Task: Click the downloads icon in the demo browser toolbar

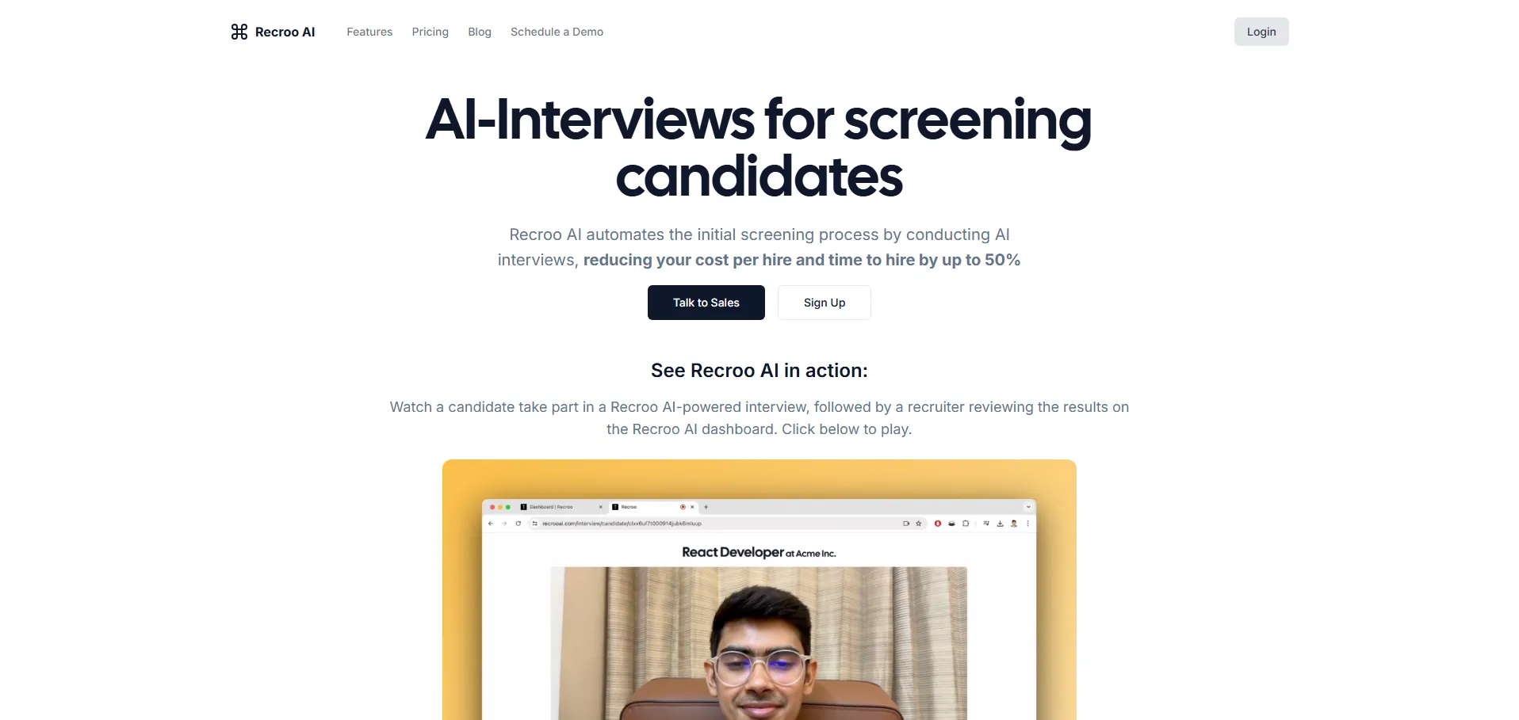Action: point(1001,524)
